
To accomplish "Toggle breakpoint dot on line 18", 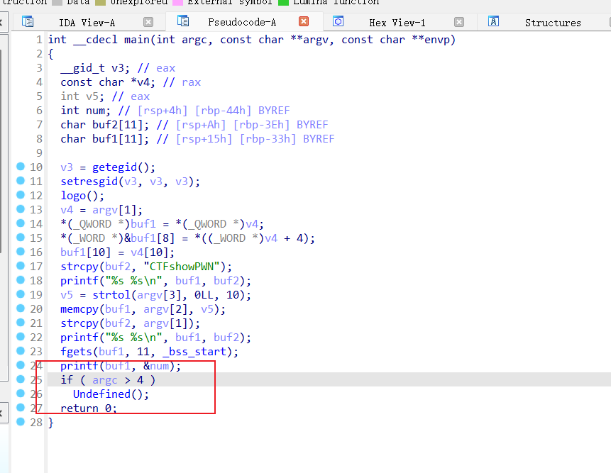I will click(20, 281).
